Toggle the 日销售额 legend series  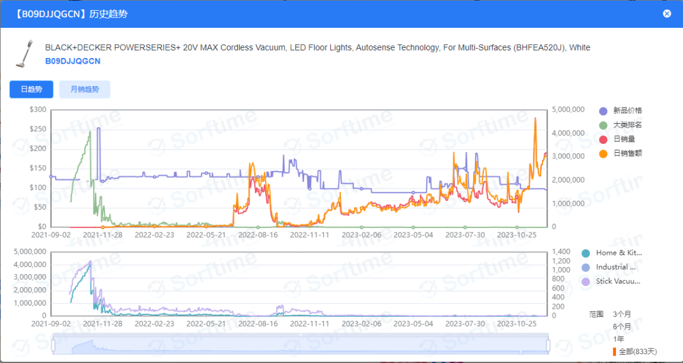coord(620,153)
